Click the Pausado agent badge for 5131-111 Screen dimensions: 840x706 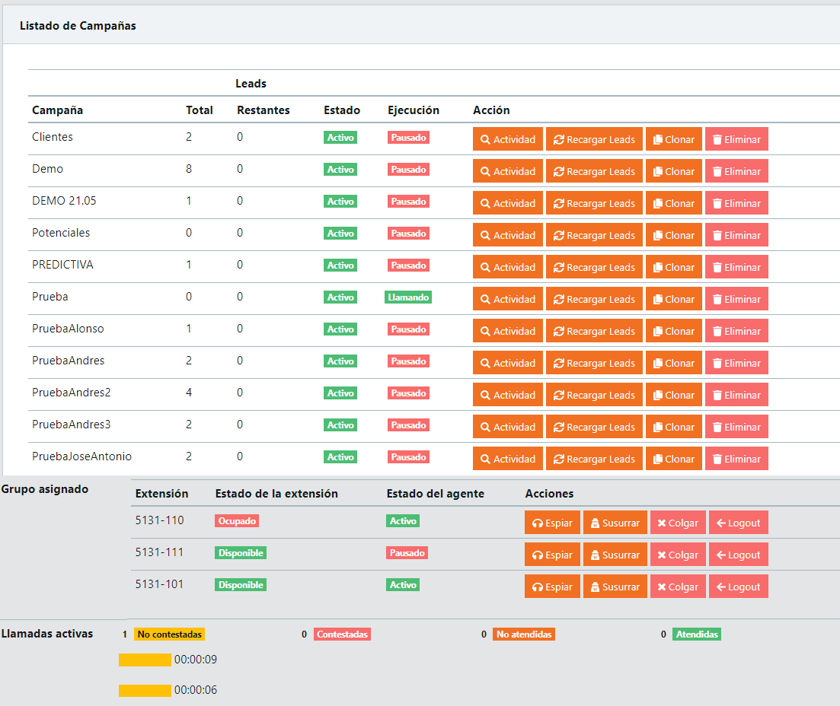tap(407, 553)
